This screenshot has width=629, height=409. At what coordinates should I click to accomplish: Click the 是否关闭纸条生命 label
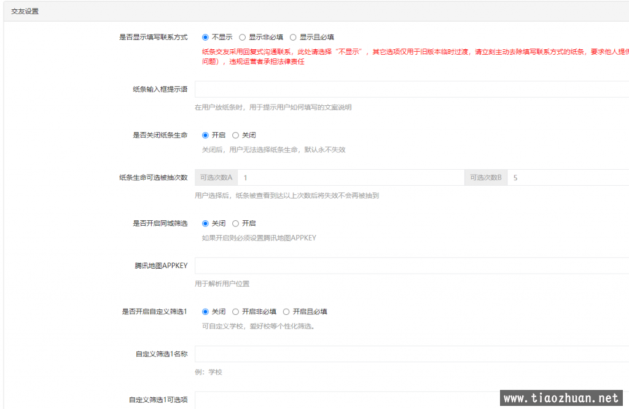[160, 135]
